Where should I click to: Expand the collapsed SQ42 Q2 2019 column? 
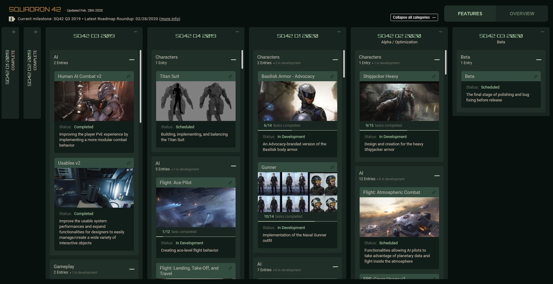point(36,32)
